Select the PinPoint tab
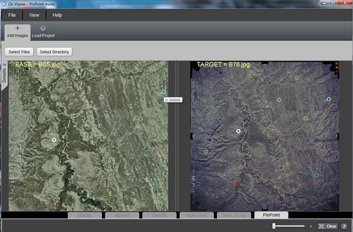The image size is (353, 232). coord(271,215)
